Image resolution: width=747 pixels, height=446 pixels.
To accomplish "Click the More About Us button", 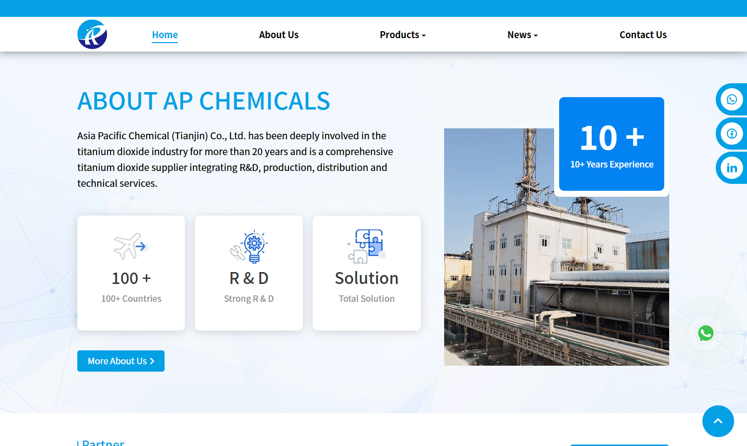I will pyautogui.click(x=120, y=361).
